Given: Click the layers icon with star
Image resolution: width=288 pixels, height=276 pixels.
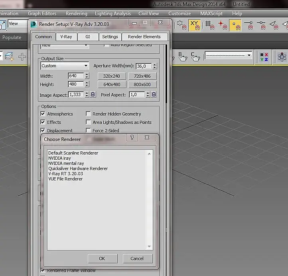Looking at the screenshot, I should coord(9,57).
